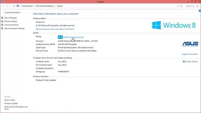This screenshot has height=113, width=201.
Task: Select Control Panel in the breadcrumb
Action: [27, 6]
